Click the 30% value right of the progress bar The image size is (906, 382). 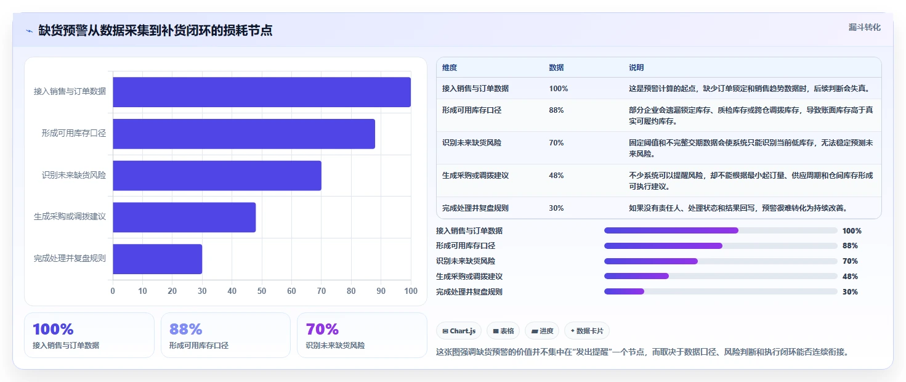tap(850, 292)
